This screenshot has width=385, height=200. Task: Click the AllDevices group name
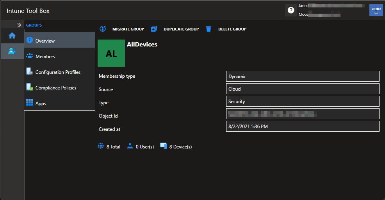142,45
